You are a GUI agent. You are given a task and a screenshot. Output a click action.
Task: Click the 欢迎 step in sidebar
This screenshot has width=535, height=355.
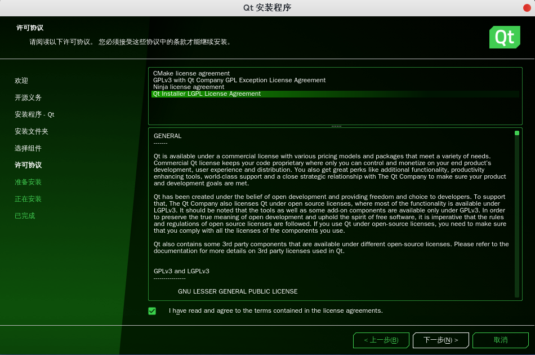[21, 81]
